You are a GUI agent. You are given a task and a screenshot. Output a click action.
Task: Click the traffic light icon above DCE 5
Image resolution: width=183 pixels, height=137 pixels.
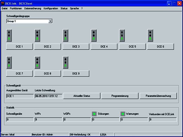coord(122,35)
